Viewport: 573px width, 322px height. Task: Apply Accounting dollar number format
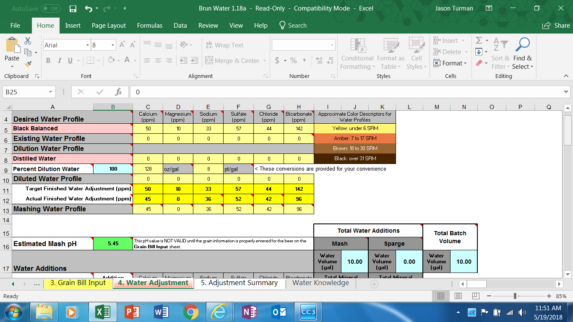[x=277, y=61]
